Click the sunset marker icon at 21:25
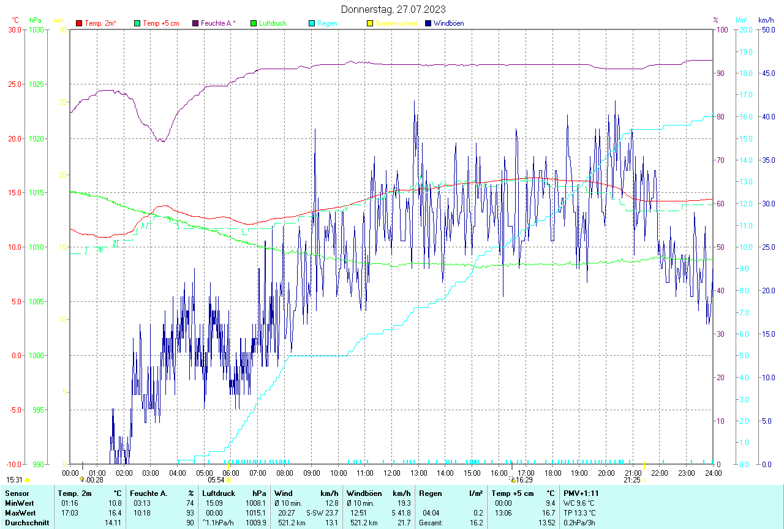Image resolution: width=784 pixels, height=529 pixels. tap(644, 481)
